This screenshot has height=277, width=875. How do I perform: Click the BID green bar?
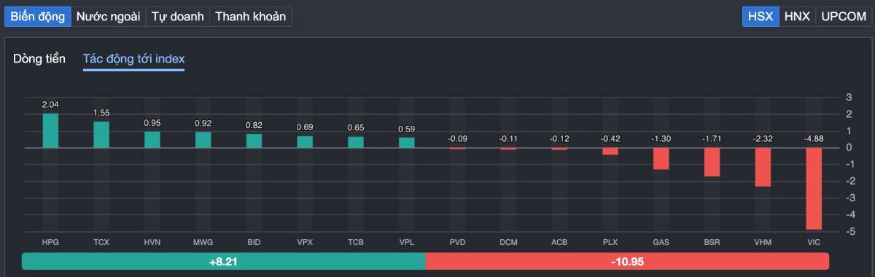point(254,141)
